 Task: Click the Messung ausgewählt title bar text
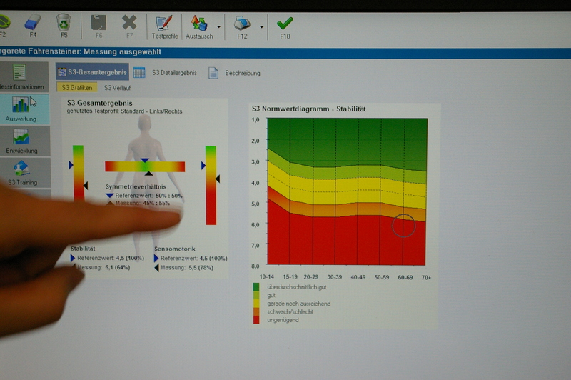(x=122, y=51)
